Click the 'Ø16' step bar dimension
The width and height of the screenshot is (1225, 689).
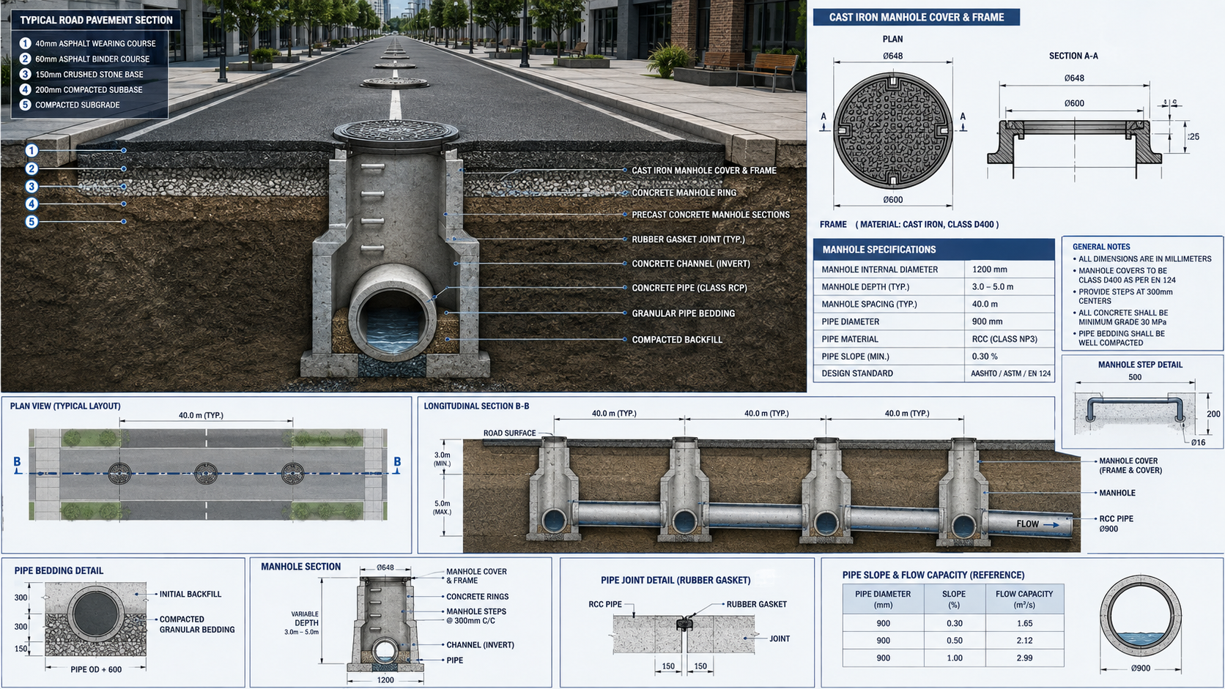tap(1198, 442)
